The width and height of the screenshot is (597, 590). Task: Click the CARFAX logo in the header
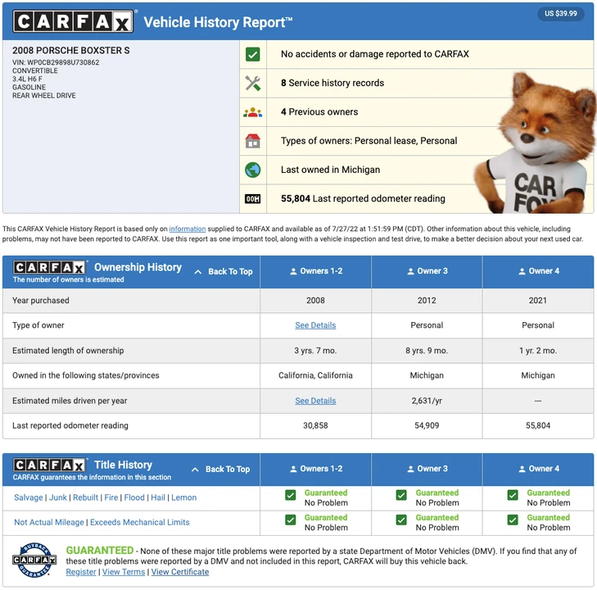tap(73, 21)
